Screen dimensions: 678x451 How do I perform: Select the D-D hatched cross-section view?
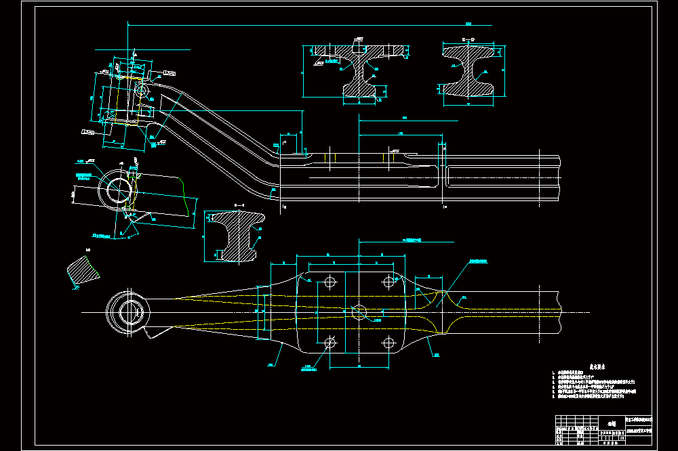click(468, 71)
